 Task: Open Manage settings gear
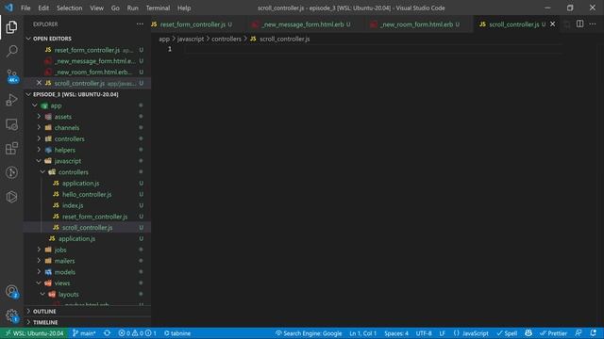[x=11, y=315]
